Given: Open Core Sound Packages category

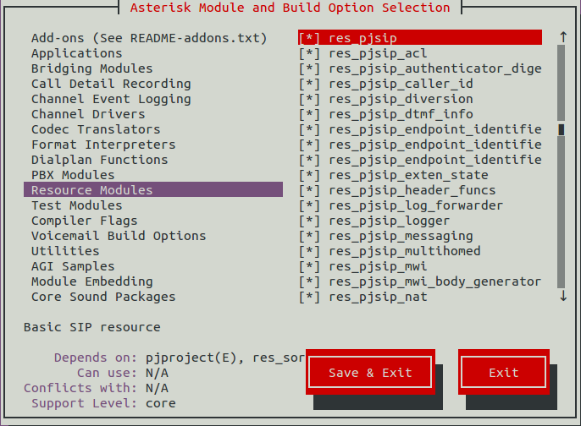Looking at the screenshot, I should (103, 296).
